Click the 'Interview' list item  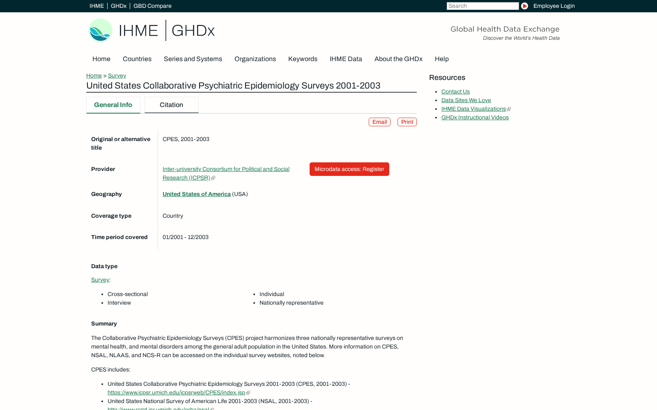[119, 303]
